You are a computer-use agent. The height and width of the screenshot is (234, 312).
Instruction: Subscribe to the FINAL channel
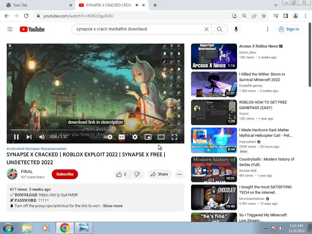(x=65, y=174)
